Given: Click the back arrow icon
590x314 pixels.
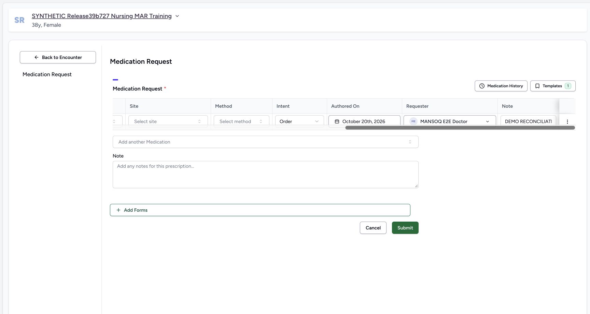Looking at the screenshot, I should pyautogui.click(x=37, y=57).
